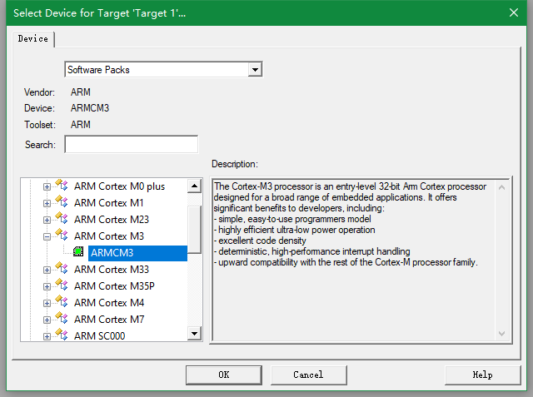
Task: Select ARM Cortex M3 label
Action: (x=109, y=236)
